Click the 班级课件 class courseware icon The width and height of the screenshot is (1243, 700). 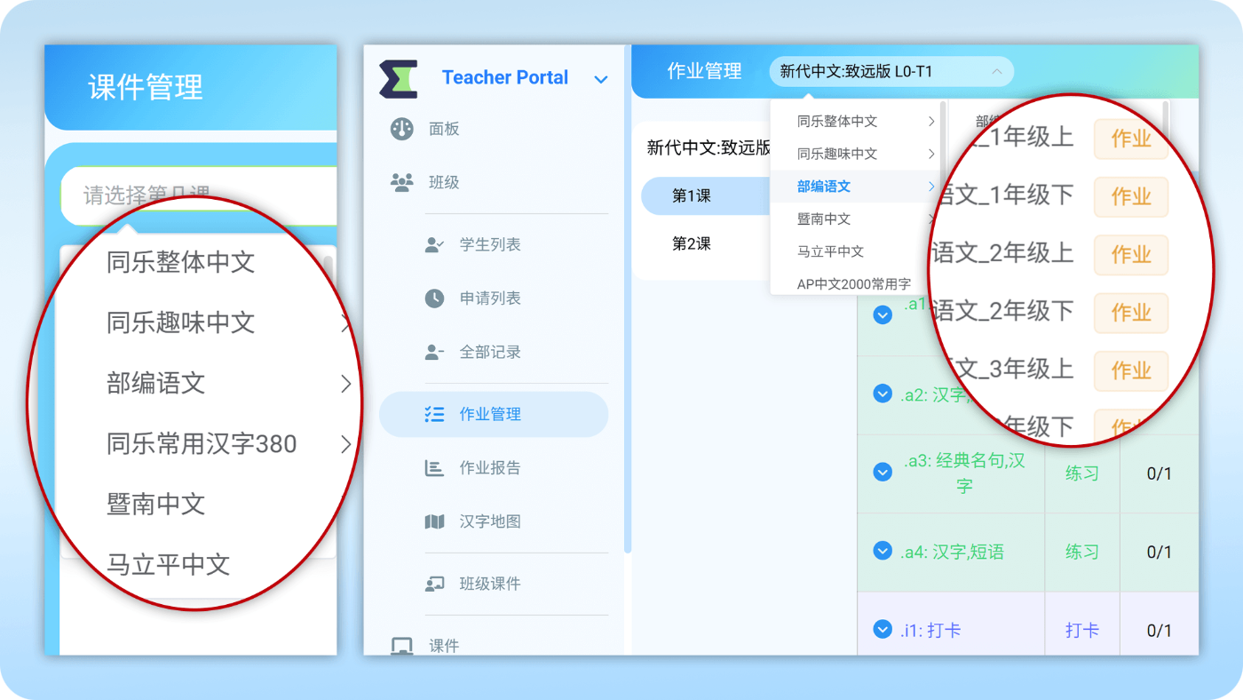tap(434, 583)
